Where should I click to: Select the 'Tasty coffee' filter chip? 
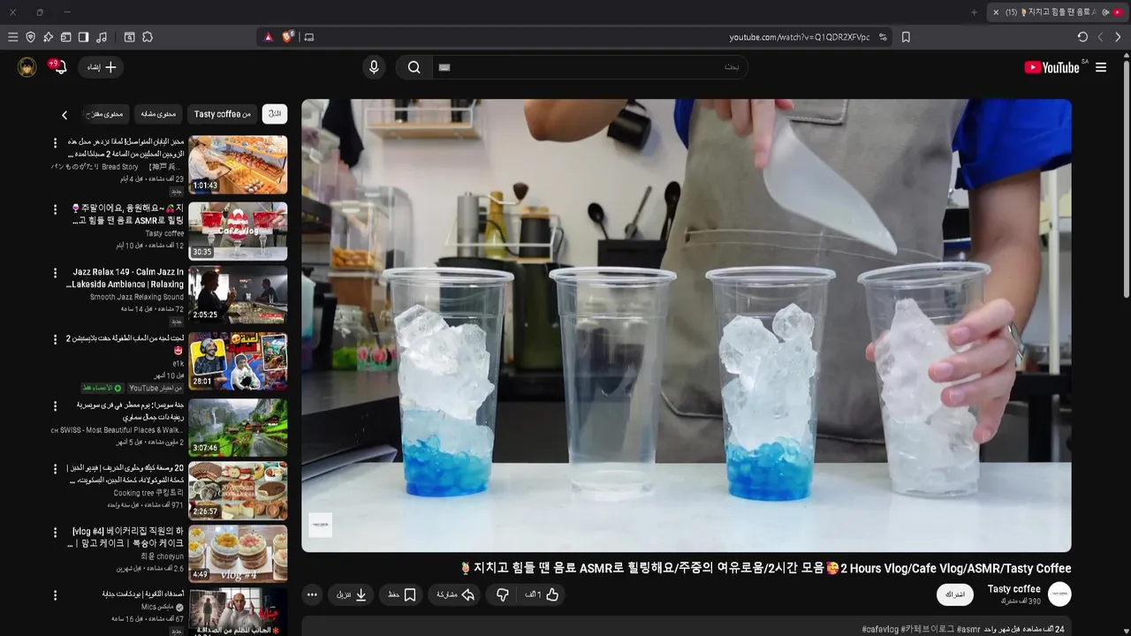pos(223,114)
